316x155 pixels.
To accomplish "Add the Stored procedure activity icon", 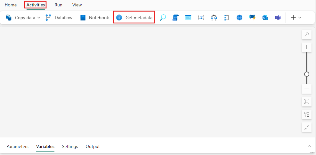I will [188, 18].
